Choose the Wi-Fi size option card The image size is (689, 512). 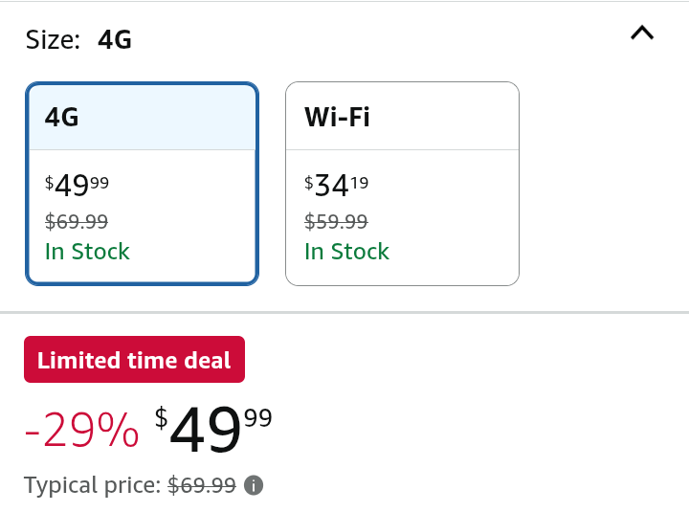402,184
